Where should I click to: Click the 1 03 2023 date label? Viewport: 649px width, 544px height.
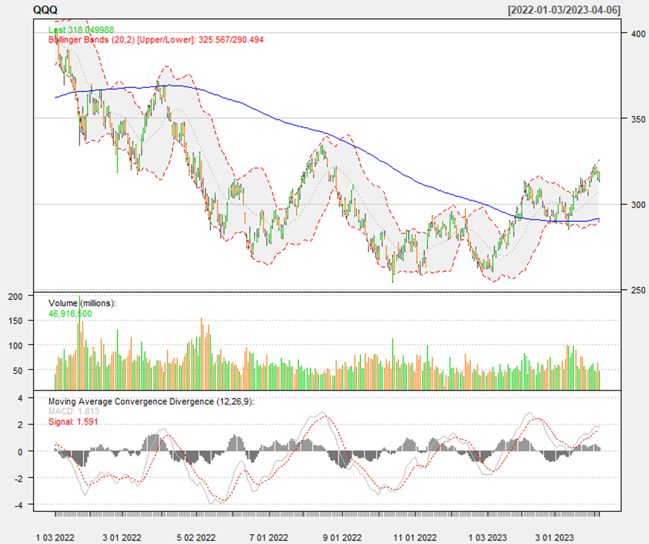[487, 538]
